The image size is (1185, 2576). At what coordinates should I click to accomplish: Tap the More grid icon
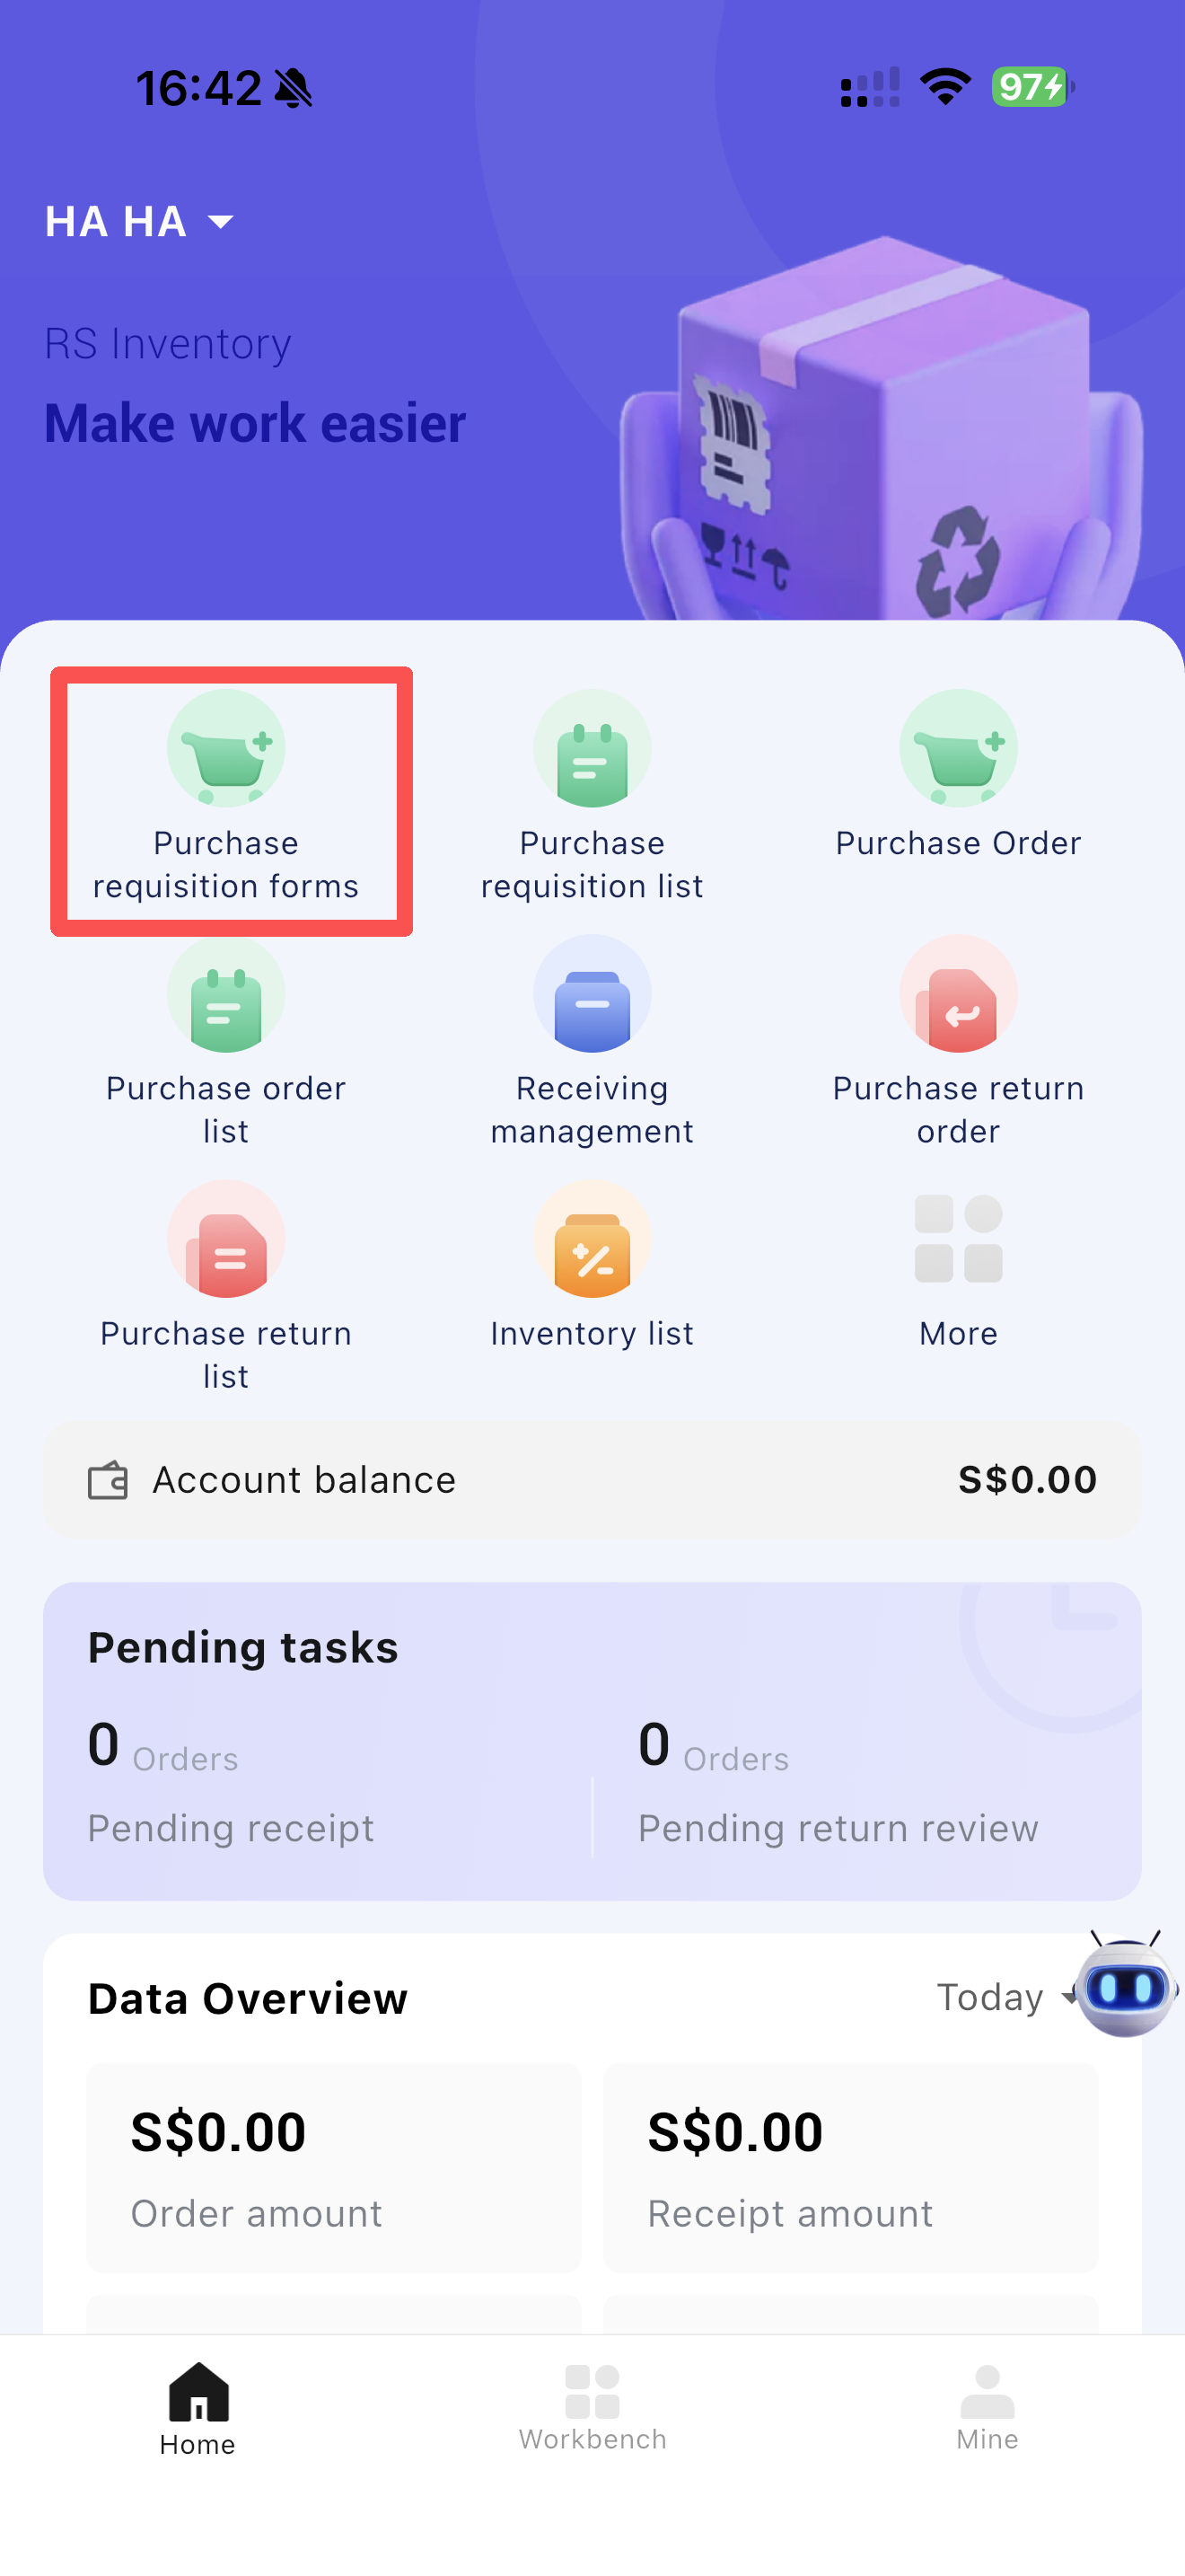957,1239
